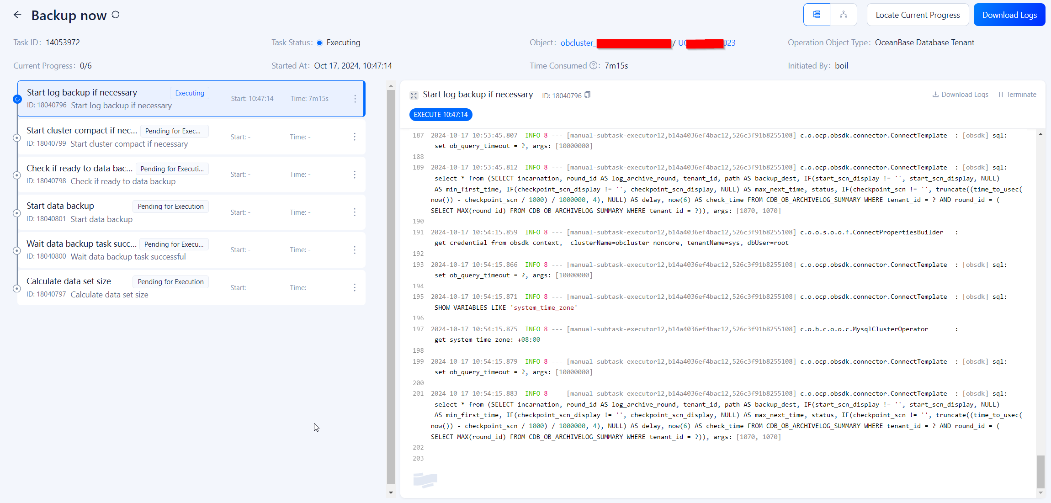Click the executing status circle on first subtask
This screenshot has height=503, width=1051.
[x=17, y=99]
